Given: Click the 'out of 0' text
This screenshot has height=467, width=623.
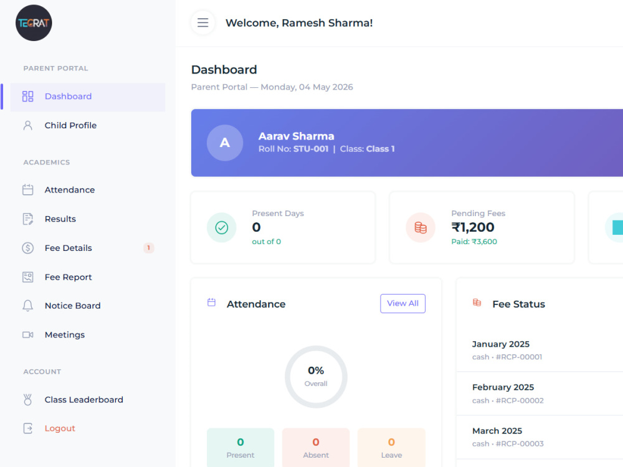Looking at the screenshot, I should pyautogui.click(x=266, y=242).
